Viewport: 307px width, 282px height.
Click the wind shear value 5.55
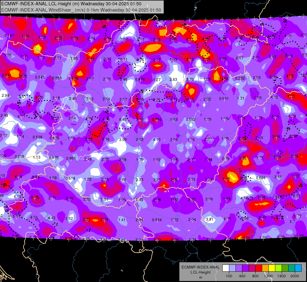coord(140,100)
